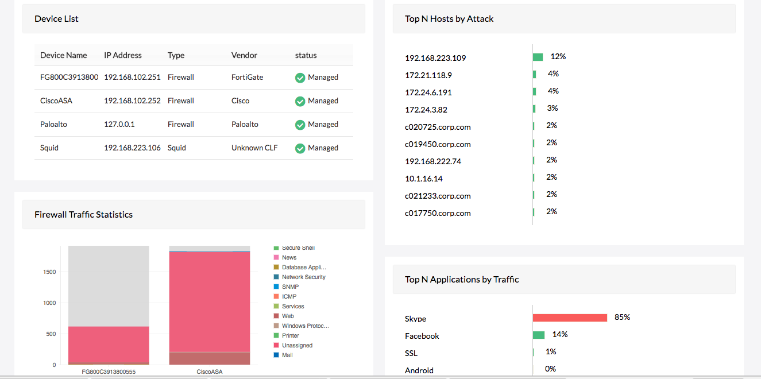
Task: Open host 192.168.223.109 details
Action: click(x=434, y=57)
